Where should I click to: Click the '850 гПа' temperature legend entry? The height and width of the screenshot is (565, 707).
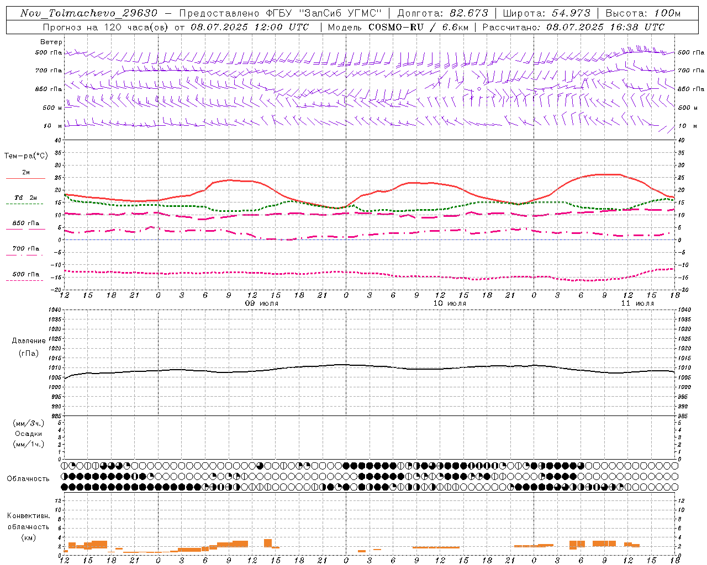(25, 223)
